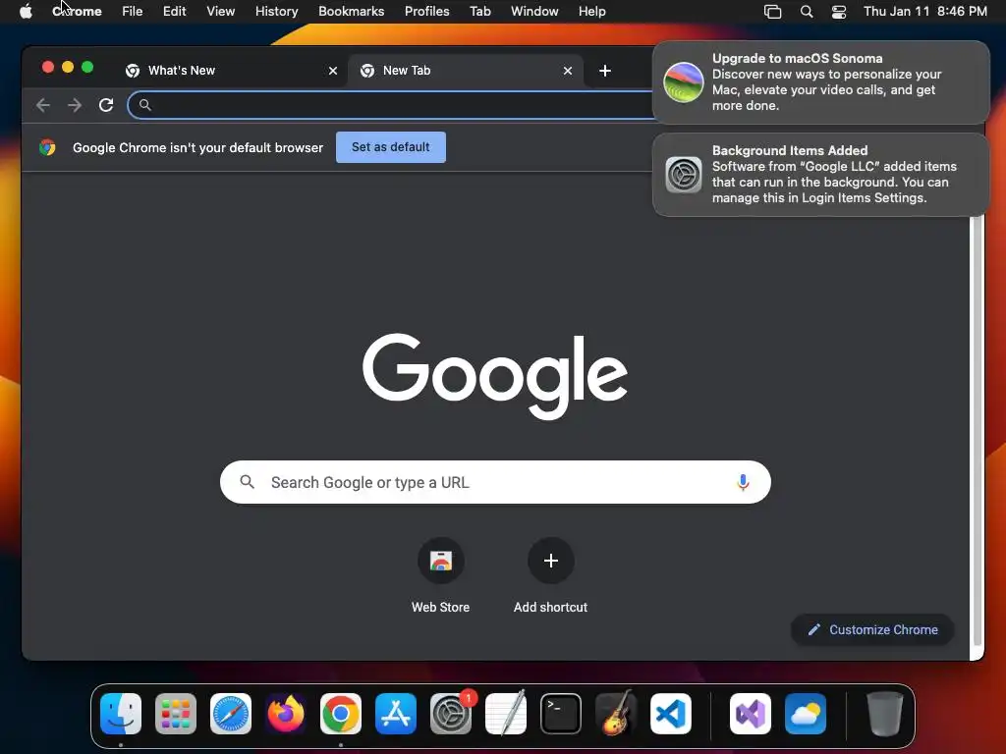Viewport: 1006px width, 754px height.
Task: Switch to the What's New tab
Action: (x=230, y=71)
